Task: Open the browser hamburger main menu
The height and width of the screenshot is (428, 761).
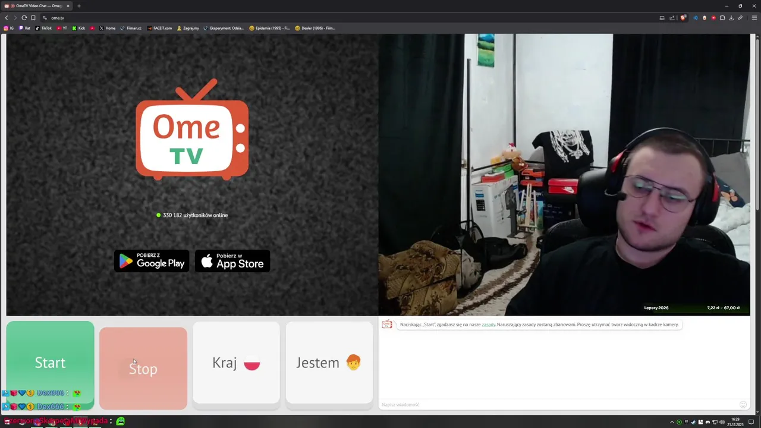Action: [754, 18]
